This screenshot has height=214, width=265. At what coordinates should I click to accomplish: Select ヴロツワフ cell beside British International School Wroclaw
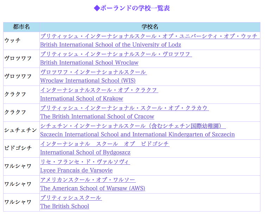[x=21, y=59]
